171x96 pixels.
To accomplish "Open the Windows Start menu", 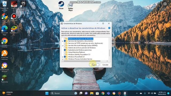I will point(47,93).
